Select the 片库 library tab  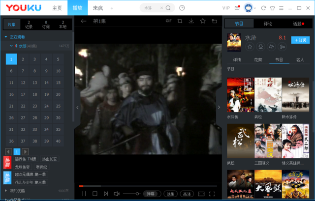pos(12,25)
